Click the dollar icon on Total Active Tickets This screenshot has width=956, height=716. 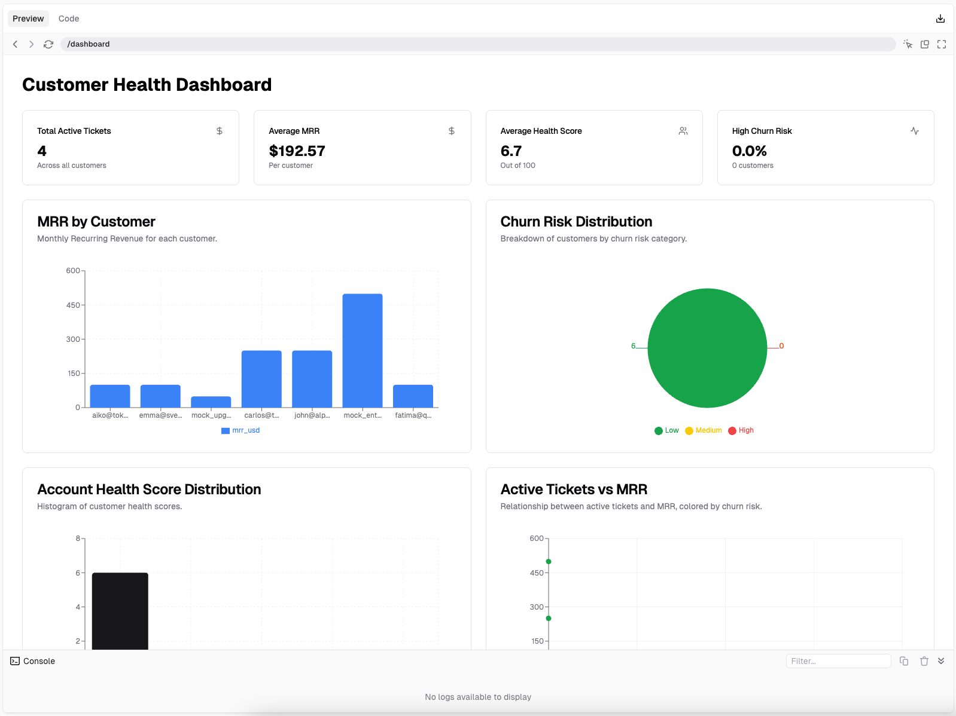click(x=220, y=131)
